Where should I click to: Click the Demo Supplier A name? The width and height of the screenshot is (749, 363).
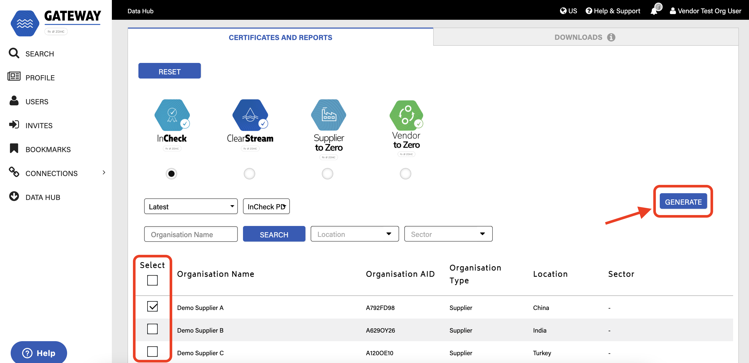coord(200,308)
